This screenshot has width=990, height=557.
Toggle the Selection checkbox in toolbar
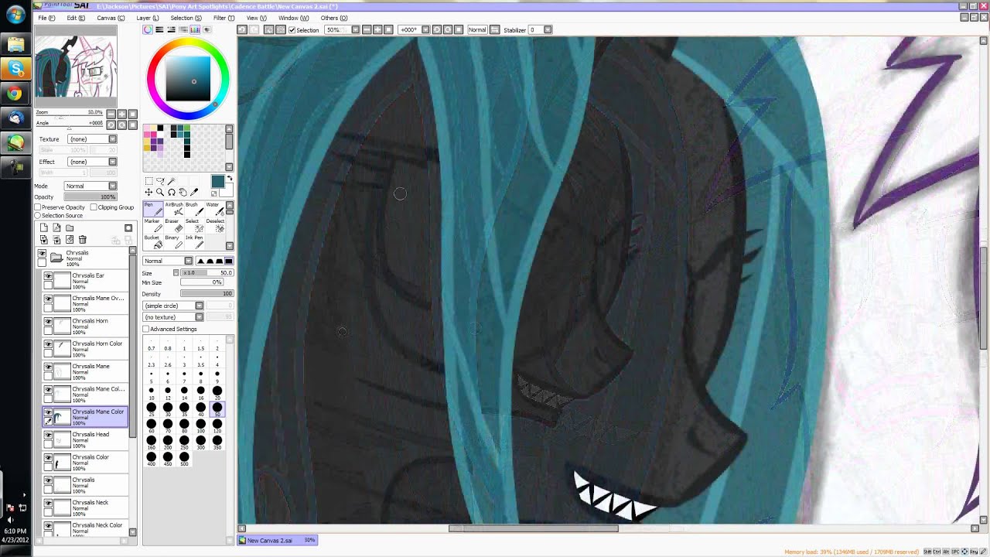coord(292,30)
